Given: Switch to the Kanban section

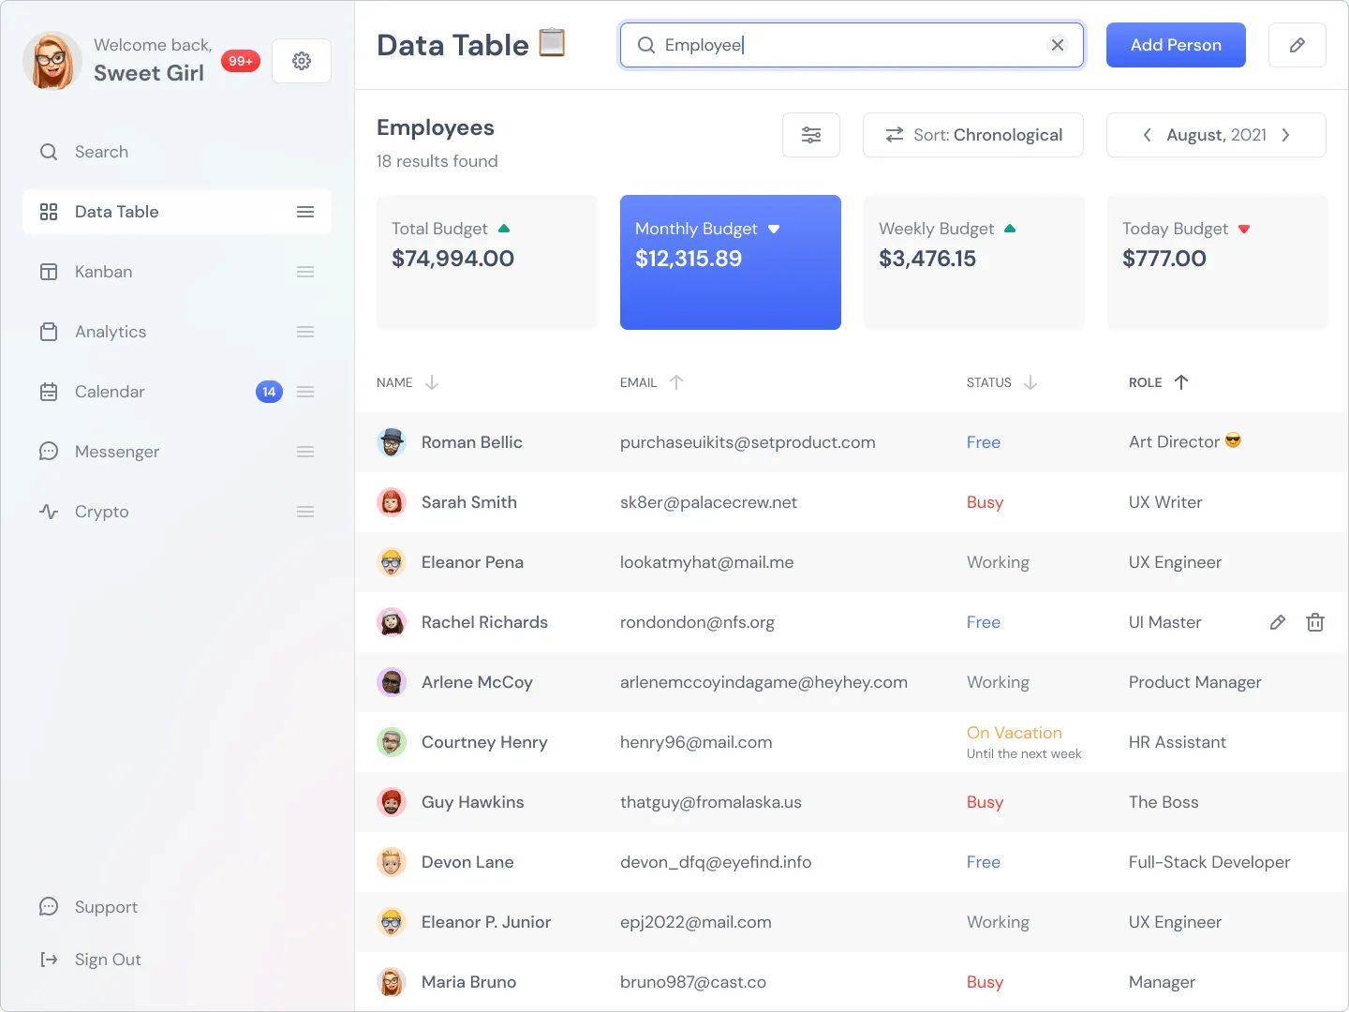Looking at the screenshot, I should tap(103, 272).
